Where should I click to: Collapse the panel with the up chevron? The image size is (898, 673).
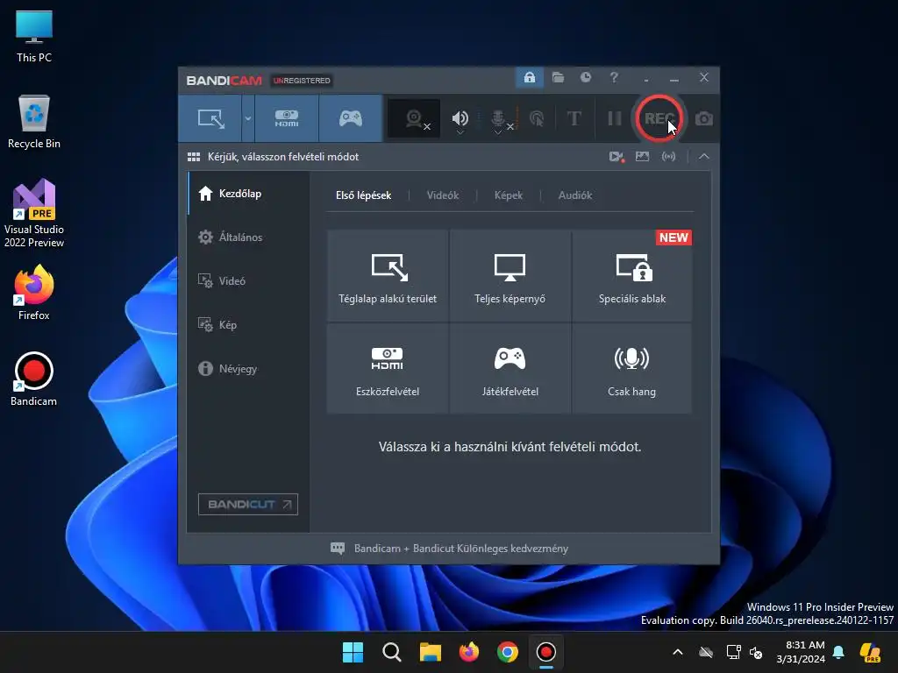[704, 156]
